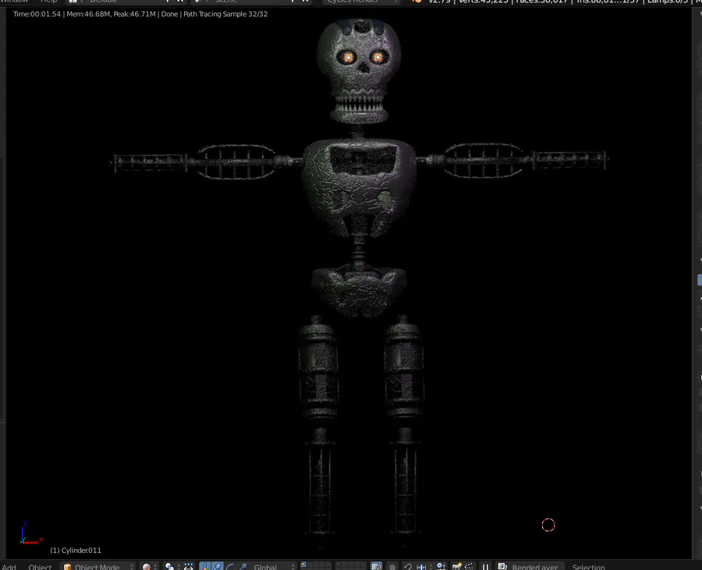Click the 'Path Tracing Sample 32/32' status text
Screen dimensions: 702x570
pos(225,14)
